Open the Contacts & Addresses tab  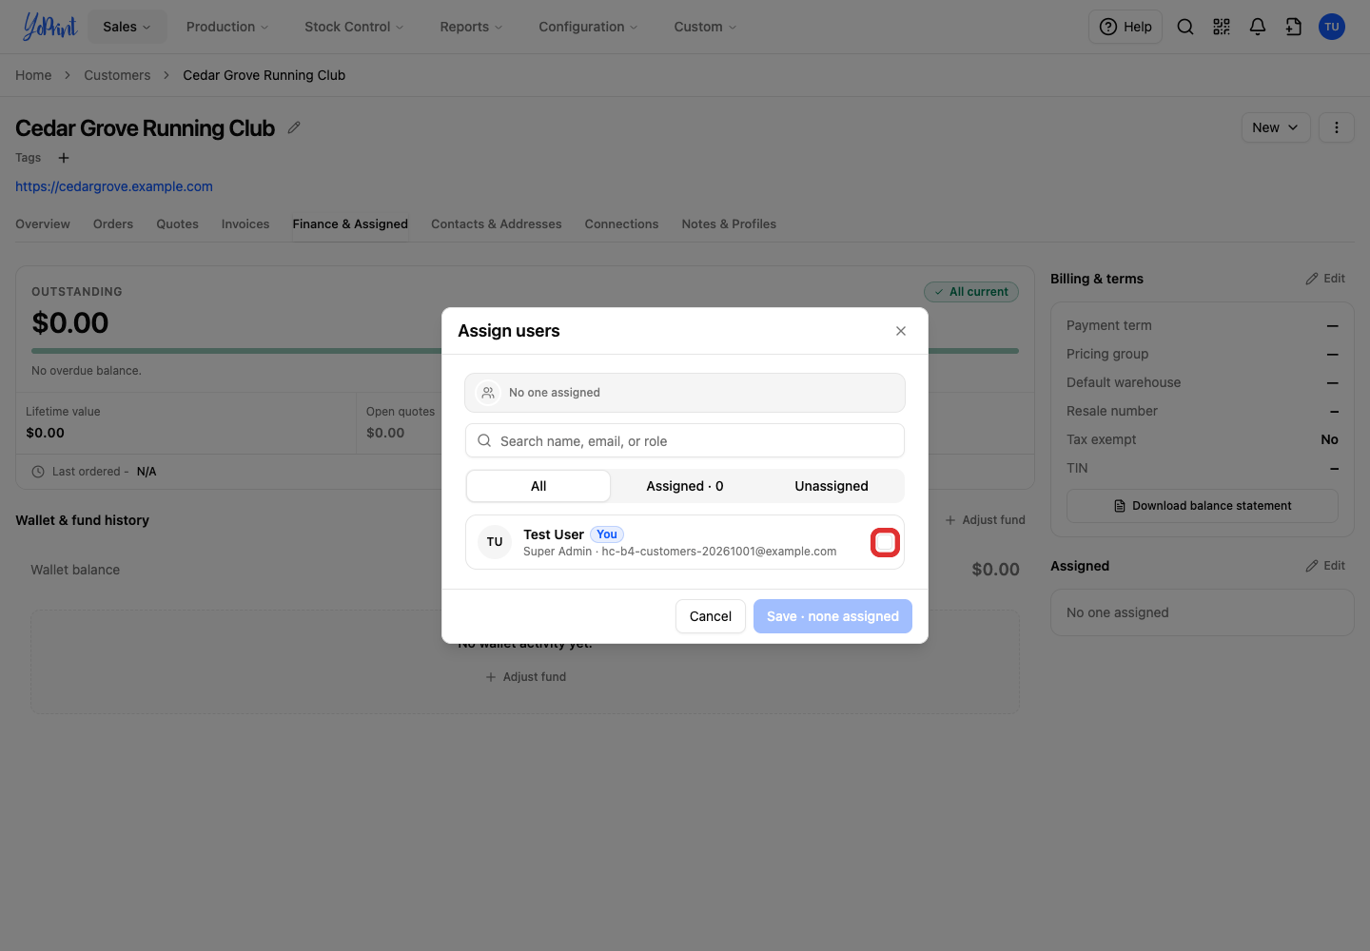(x=497, y=224)
